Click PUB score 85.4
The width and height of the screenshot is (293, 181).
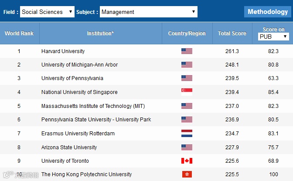pos(273,92)
